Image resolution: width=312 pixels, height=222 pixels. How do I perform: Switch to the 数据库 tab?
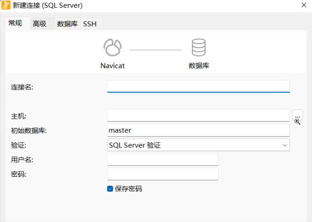coord(67,24)
